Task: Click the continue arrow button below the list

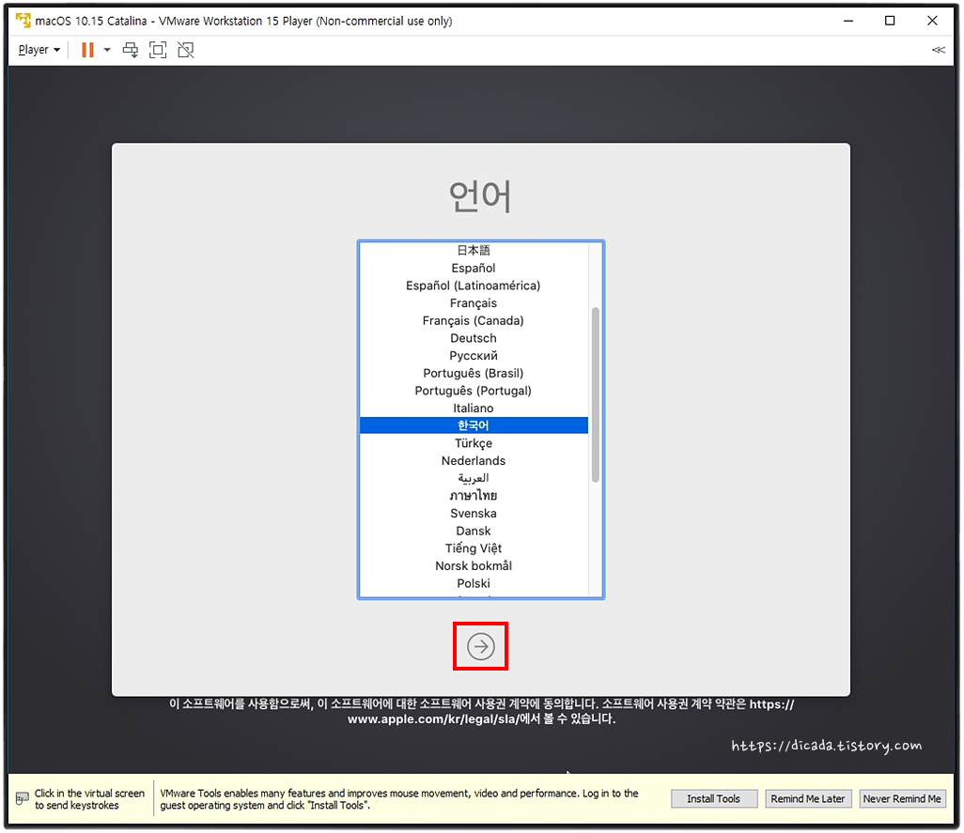Action: point(480,646)
